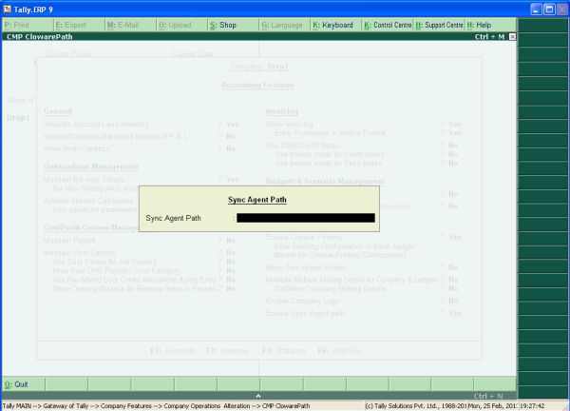Click the Tally.ERP 9 title bar icon

[8, 10]
